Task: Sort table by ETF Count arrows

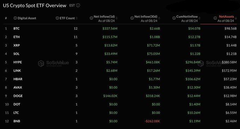Action: pyautogui.click(x=77, y=18)
